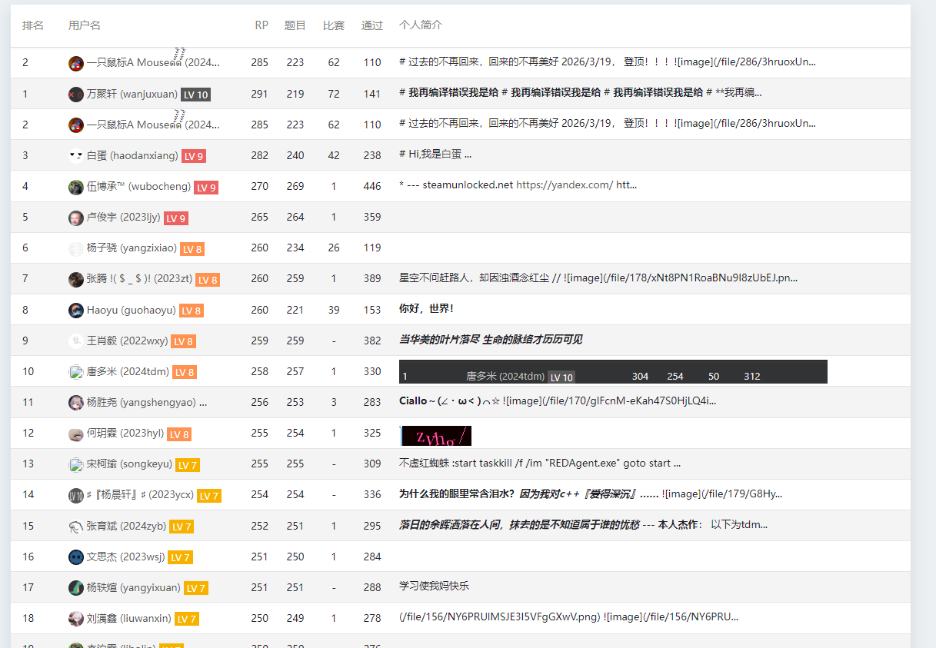The height and width of the screenshot is (648, 936).
Task: Open the https://yandex.com/ link
Action: 565,185
